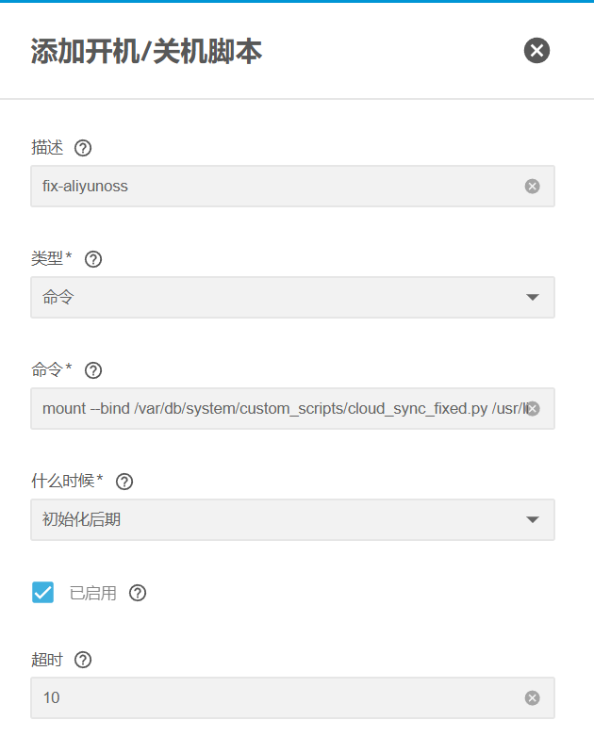Click the arrow on the 类型 selector
This screenshot has height=753, width=594.
(532, 298)
